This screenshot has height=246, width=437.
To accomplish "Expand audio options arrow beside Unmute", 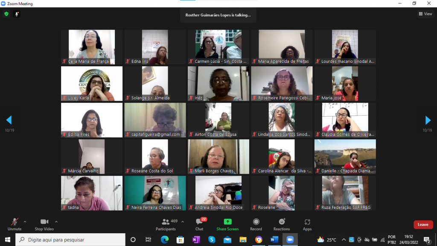I will 25,222.
